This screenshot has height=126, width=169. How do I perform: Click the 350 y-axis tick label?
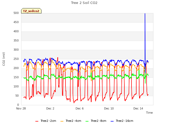point(16,41)
